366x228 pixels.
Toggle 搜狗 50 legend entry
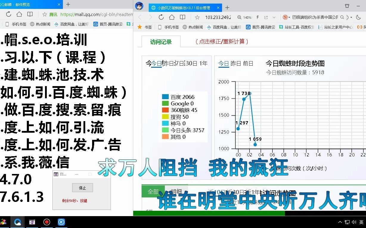point(175,117)
